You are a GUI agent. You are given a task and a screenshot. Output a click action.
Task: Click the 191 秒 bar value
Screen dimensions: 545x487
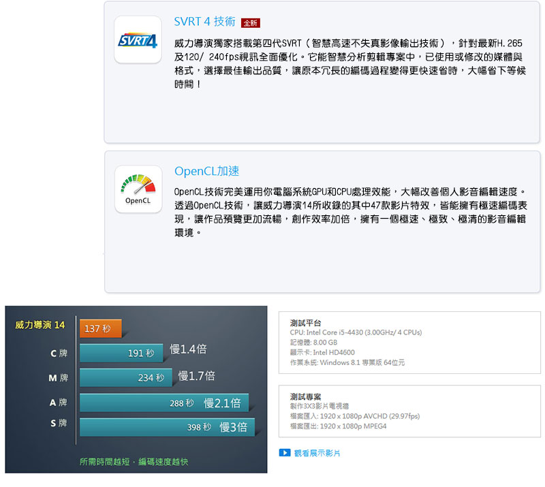(141, 354)
